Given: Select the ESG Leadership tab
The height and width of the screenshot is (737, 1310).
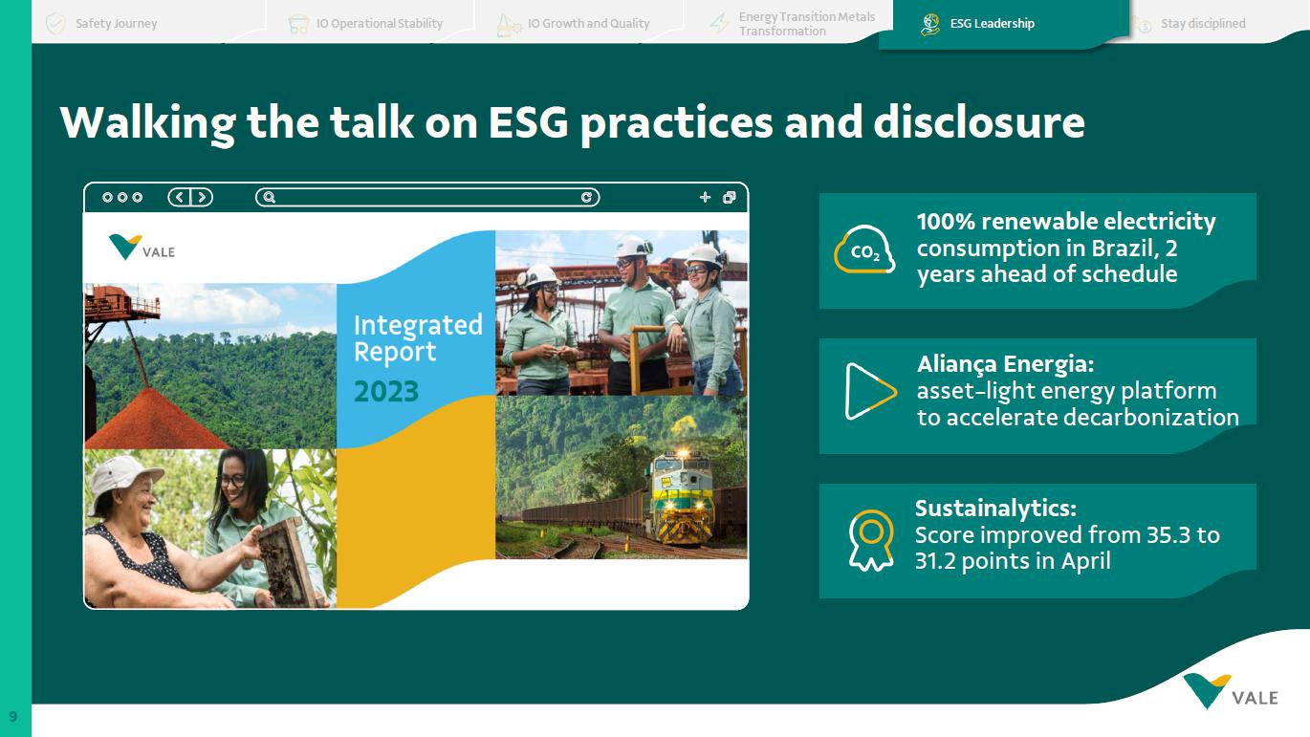Looking at the screenshot, I should tap(1004, 24).
